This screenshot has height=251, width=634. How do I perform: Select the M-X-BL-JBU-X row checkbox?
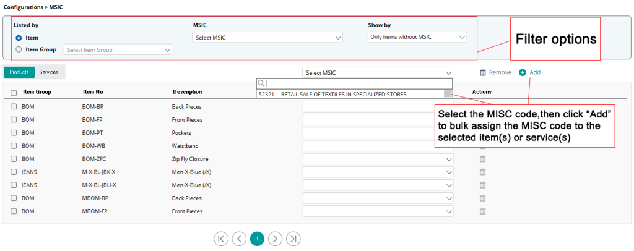click(x=14, y=185)
